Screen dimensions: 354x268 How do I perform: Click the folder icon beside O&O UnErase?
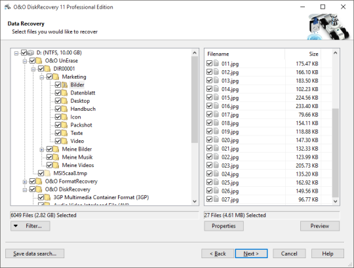(x=39, y=61)
